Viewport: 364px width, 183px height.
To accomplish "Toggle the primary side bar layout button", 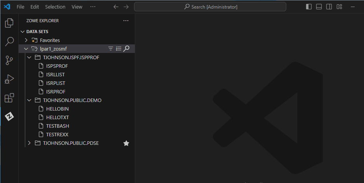I will (x=309, y=7).
